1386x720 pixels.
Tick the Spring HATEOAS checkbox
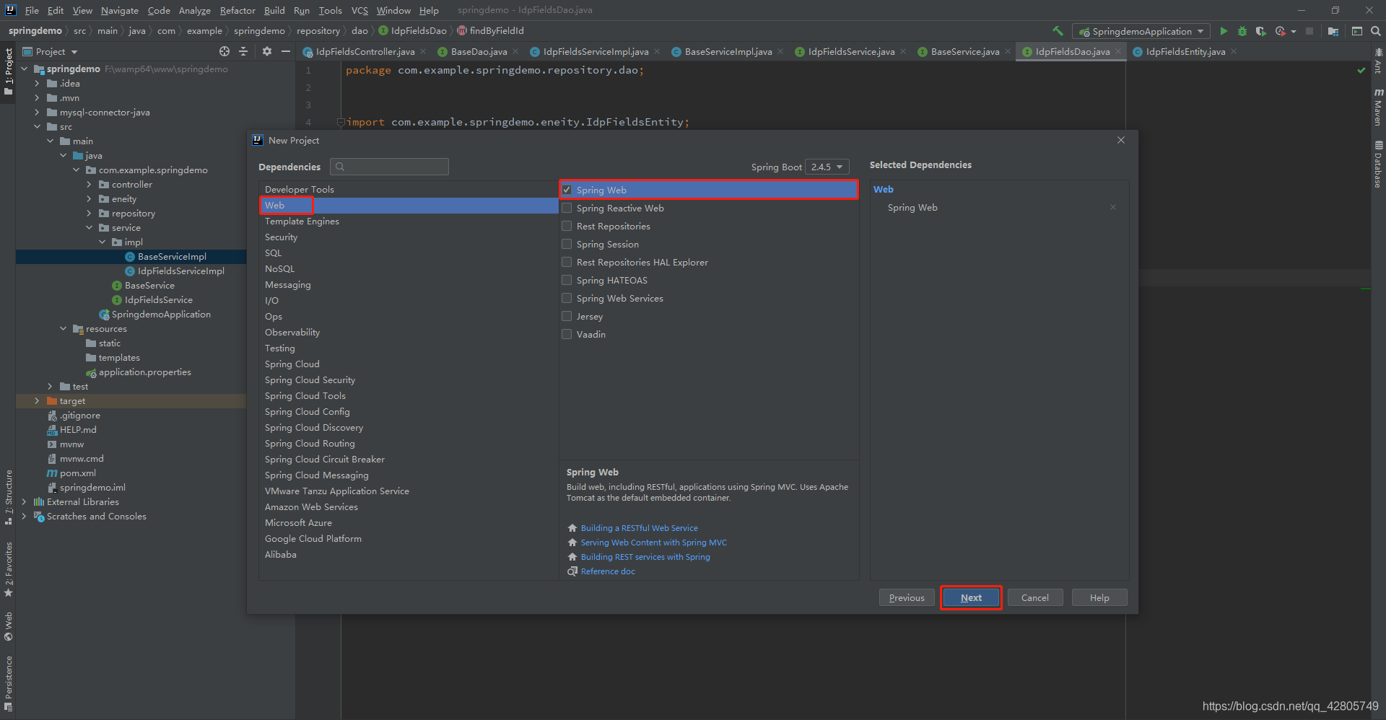coord(567,280)
